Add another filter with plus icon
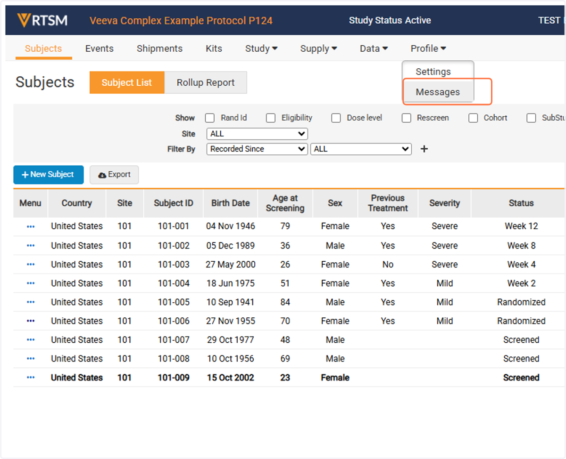This screenshot has width=566, height=459. coord(424,149)
